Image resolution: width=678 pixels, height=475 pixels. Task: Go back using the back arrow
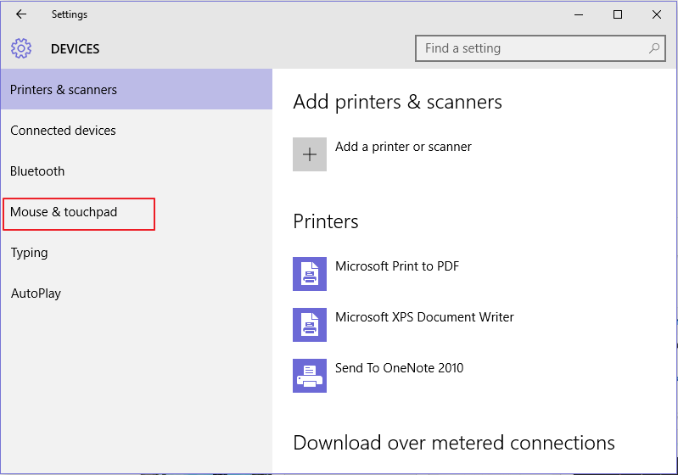(x=21, y=14)
